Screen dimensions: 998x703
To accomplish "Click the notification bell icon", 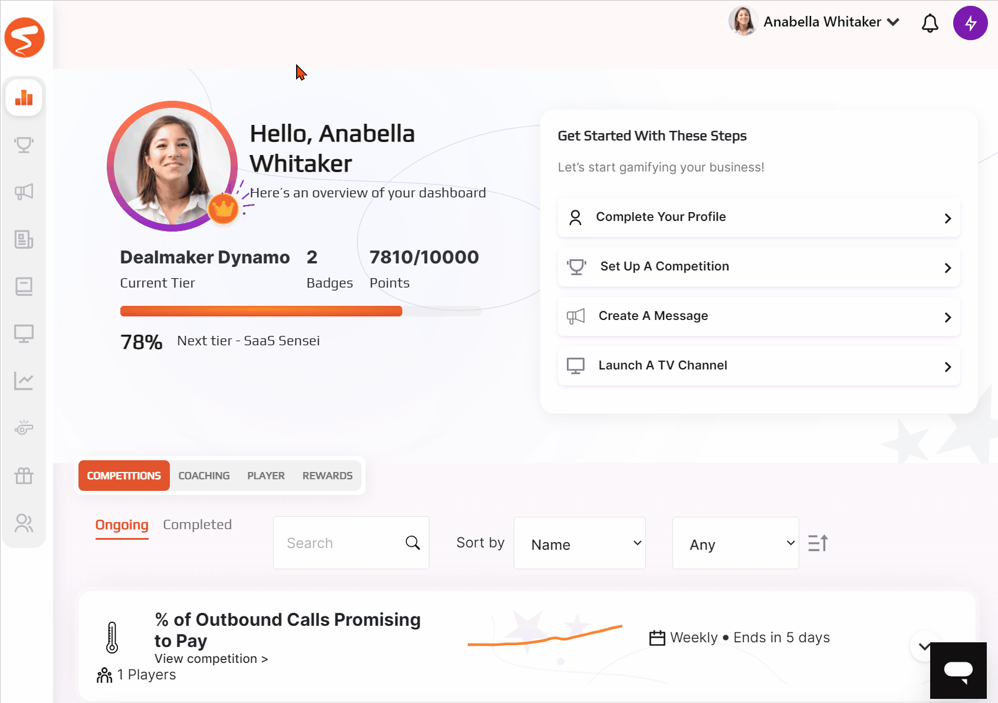I will point(930,23).
